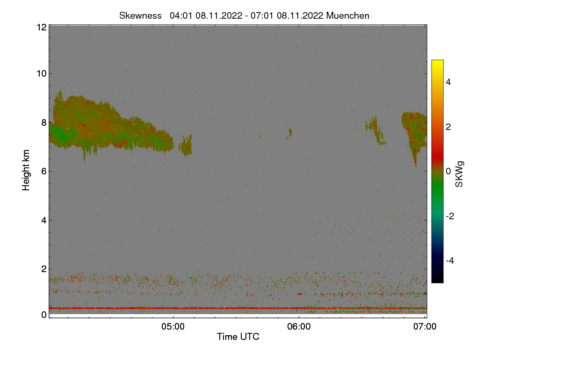Click the height tick label 10
This screenshot has width=561, height=374.
(41, 73)
